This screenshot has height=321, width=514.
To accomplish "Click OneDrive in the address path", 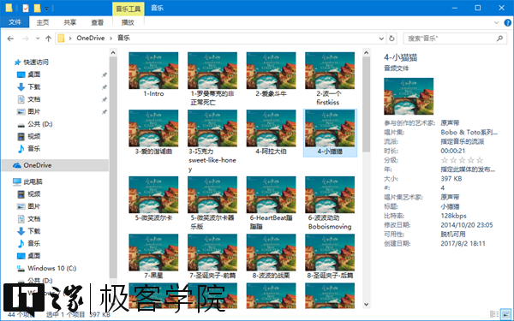I will coord(91,38).
